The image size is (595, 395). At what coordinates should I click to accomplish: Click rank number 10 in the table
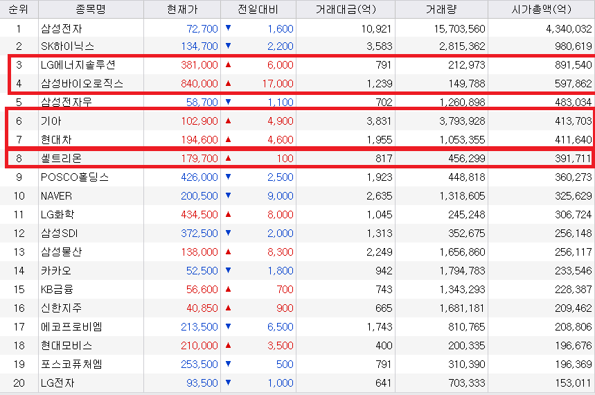19,196
